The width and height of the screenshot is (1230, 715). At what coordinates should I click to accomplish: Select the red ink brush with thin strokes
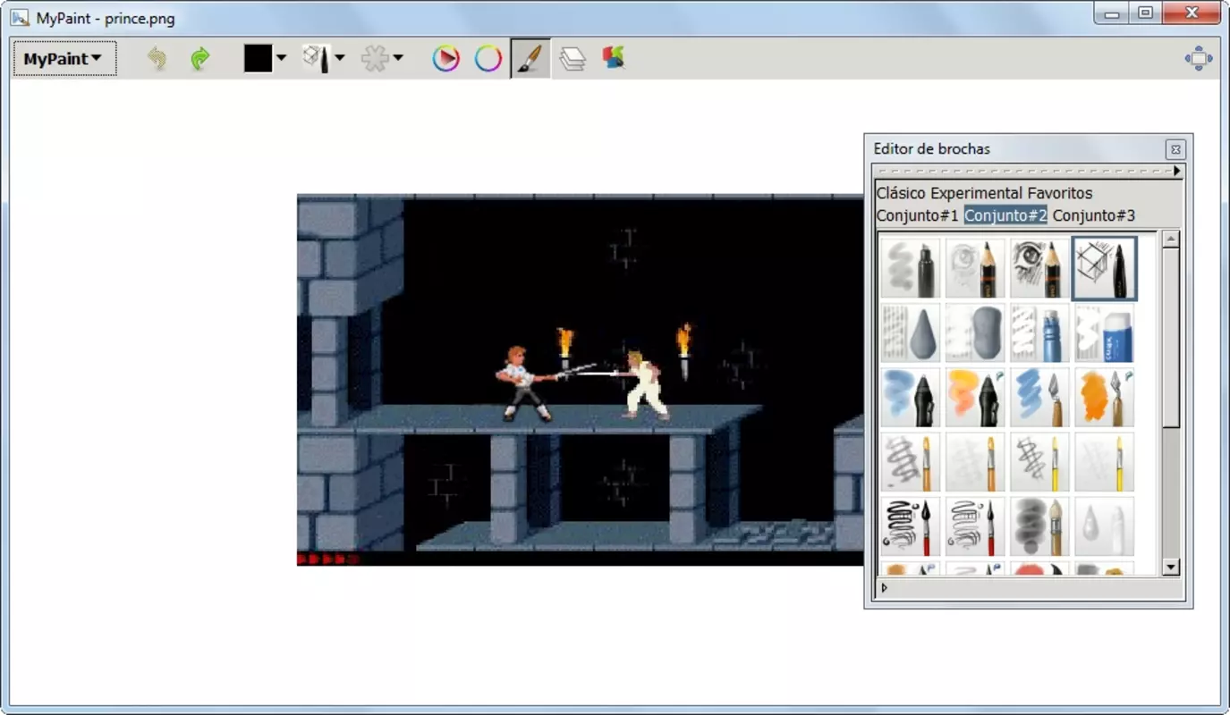(x=975, y=526)
